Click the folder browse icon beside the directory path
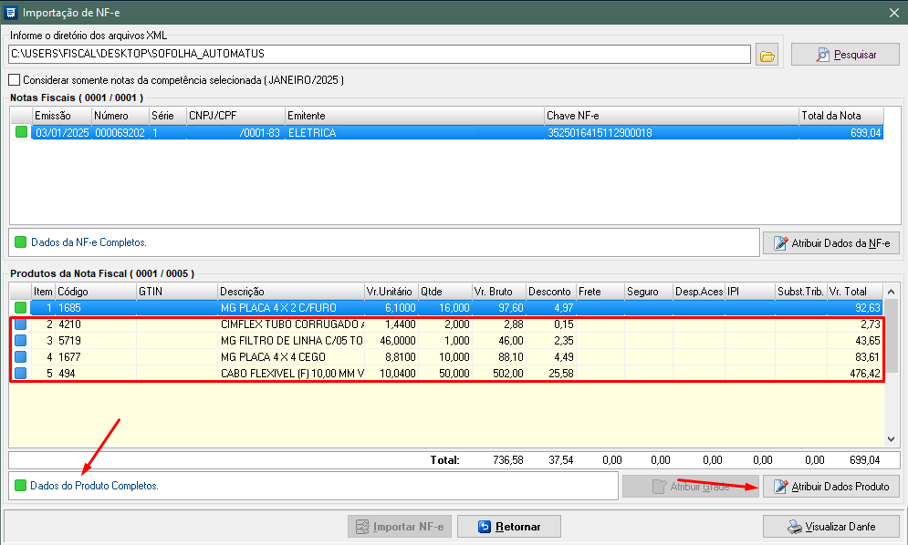Image resolution: width=908 pixels, height=545 pixels. [767, 56]
